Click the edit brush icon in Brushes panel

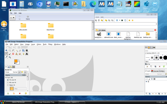pos(147,67)
